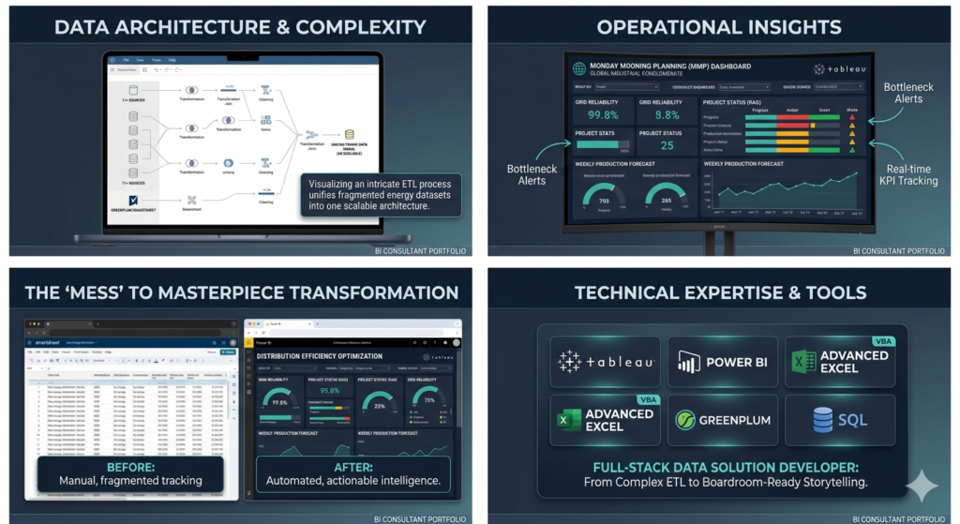
Task: Select the blue Unions node icon
Action: (229, 163)
